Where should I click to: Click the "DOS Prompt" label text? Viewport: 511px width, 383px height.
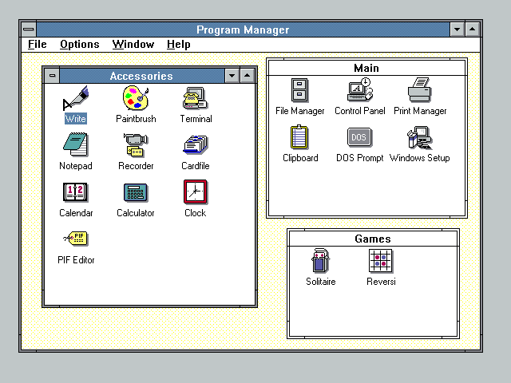click(360, 158)
